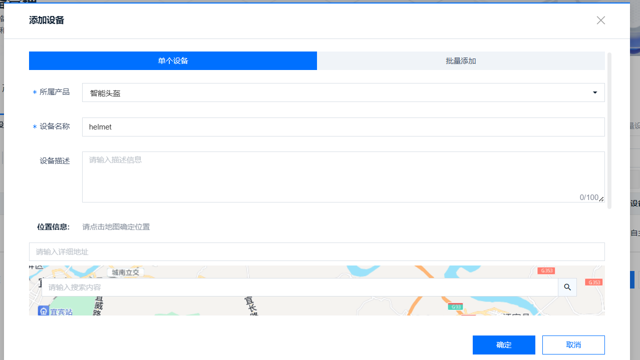Close the 添加设备 dialog with the X icon
Screen dimensions: 640x360
[x=600, y=20]
